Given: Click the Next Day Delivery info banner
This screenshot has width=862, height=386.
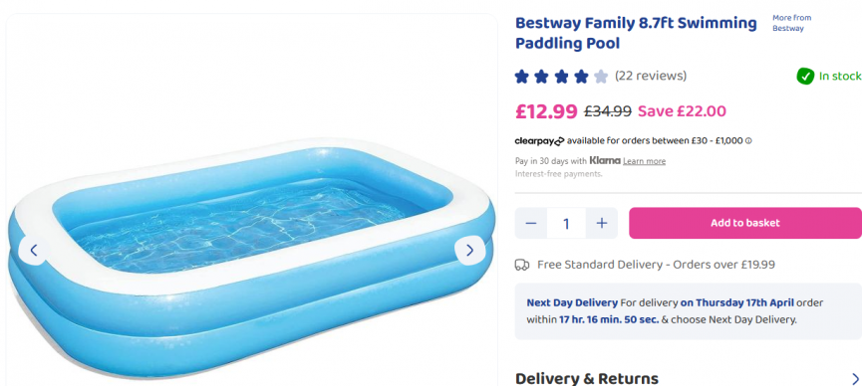Looking at the screenshot, I should pyautogui.click(x=689, y=311).
